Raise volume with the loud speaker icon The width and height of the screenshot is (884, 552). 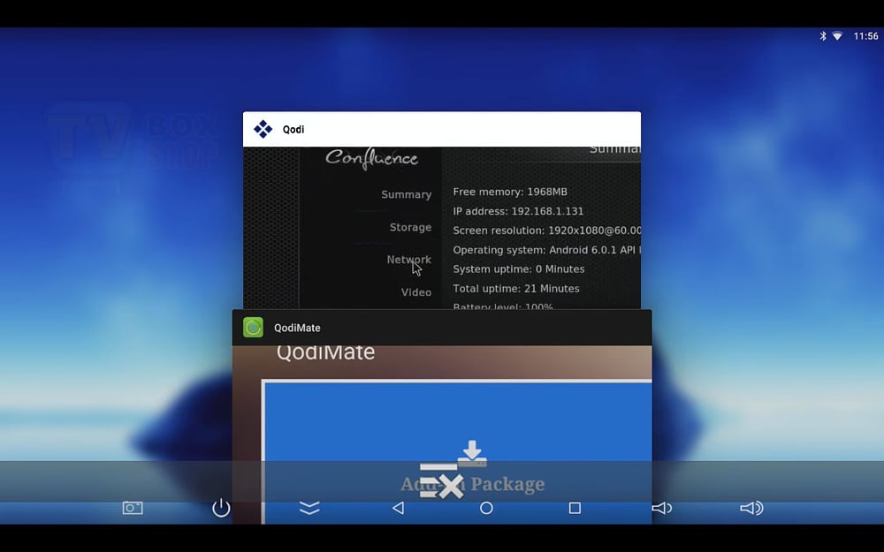[x=751, y=508]
